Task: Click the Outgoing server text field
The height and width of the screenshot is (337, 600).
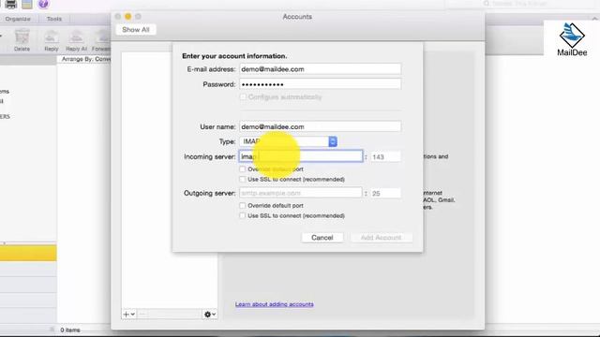Action: tap(300, 193)
